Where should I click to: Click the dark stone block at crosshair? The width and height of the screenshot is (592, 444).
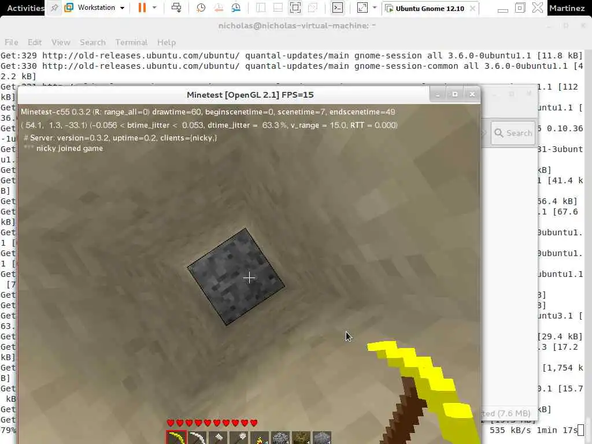point(236,277)
